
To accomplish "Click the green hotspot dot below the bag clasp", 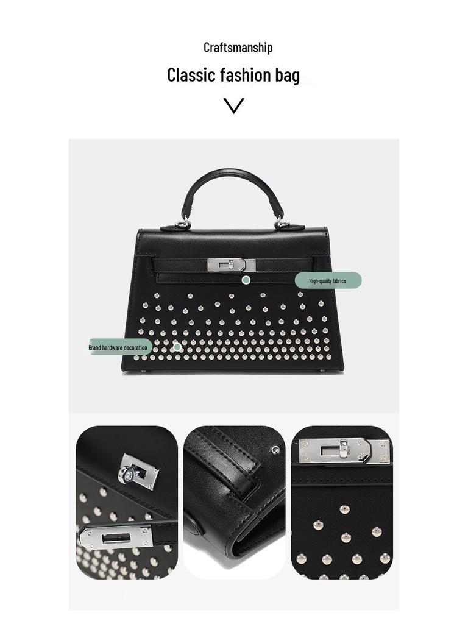I will click(x=246, y=280).
